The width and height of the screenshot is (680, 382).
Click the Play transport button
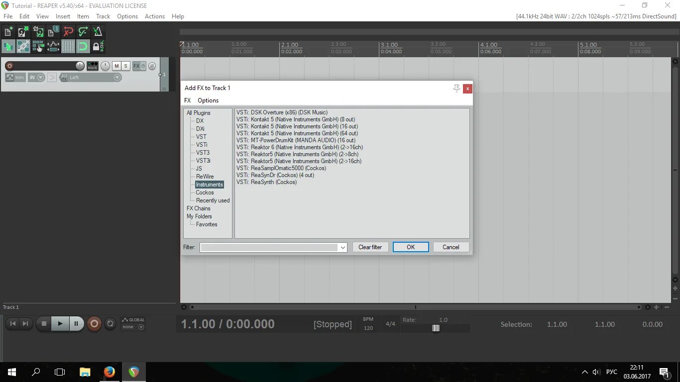pos(60,323)
